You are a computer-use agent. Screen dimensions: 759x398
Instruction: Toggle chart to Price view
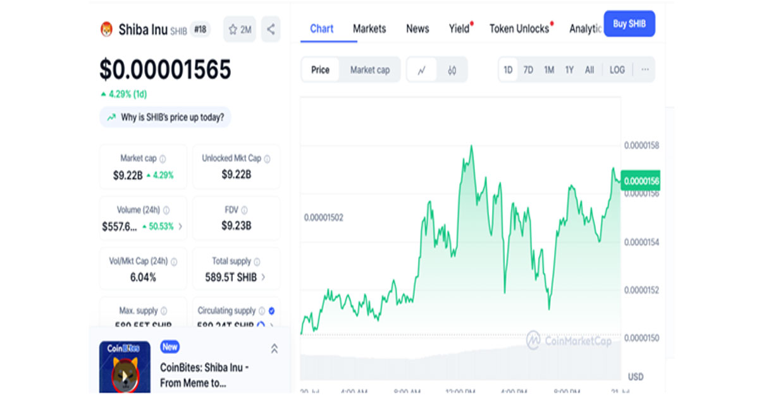pos(320,70)
